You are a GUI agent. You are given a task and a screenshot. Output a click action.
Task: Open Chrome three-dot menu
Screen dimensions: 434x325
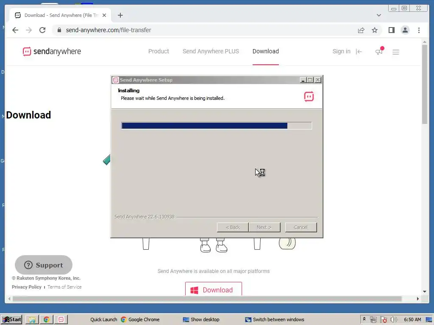419,30
